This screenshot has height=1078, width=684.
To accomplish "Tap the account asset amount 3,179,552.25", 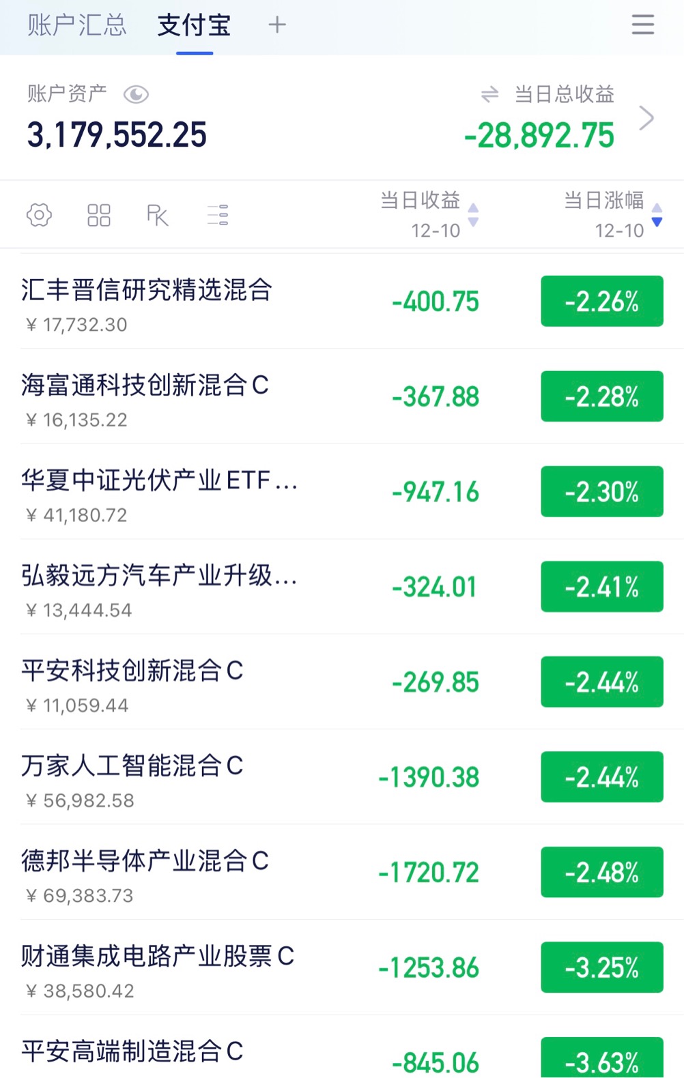I will click(117, 135).
